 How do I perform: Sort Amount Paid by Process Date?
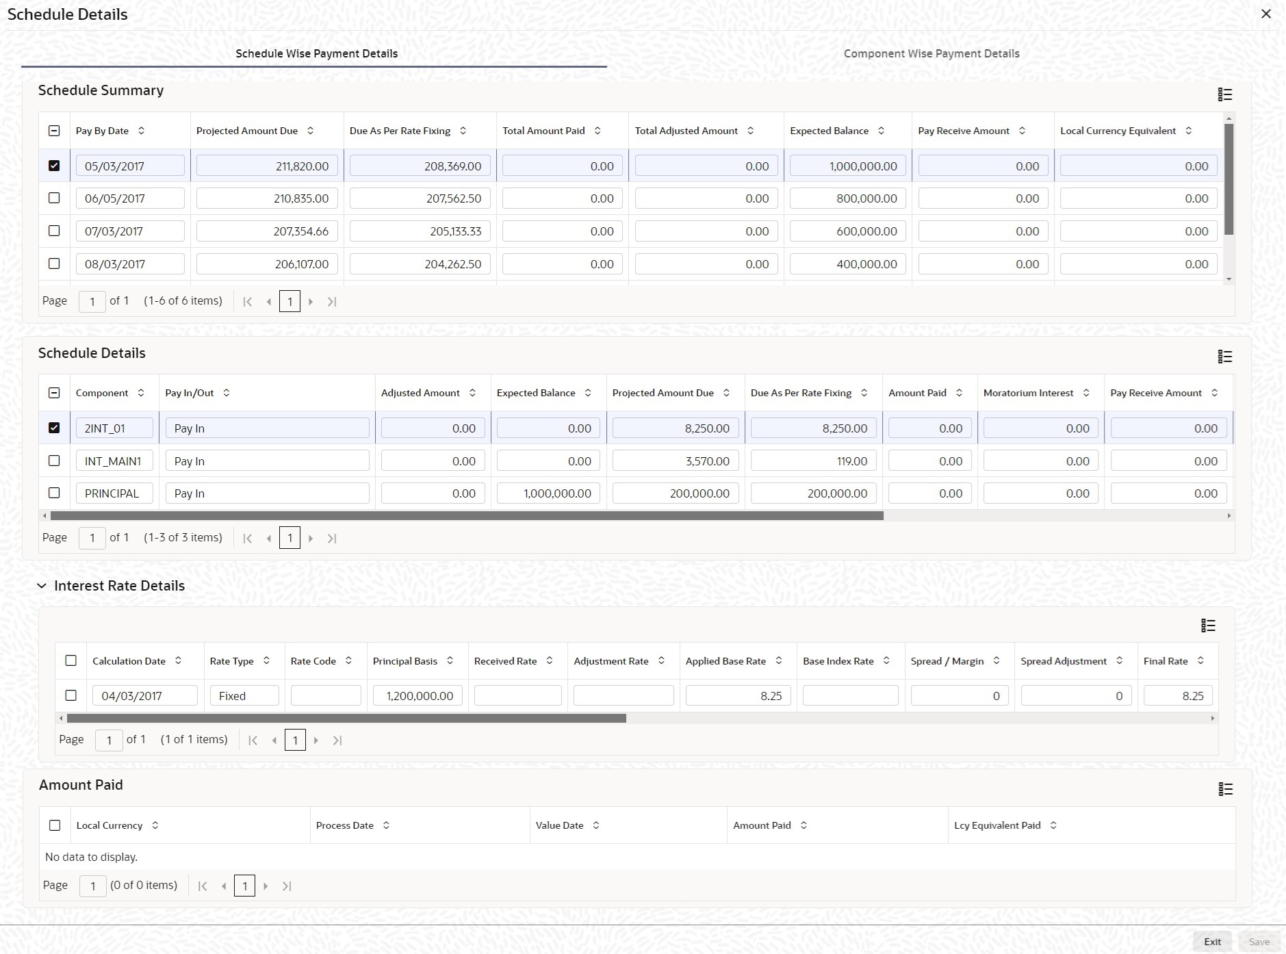pos(386,825)
